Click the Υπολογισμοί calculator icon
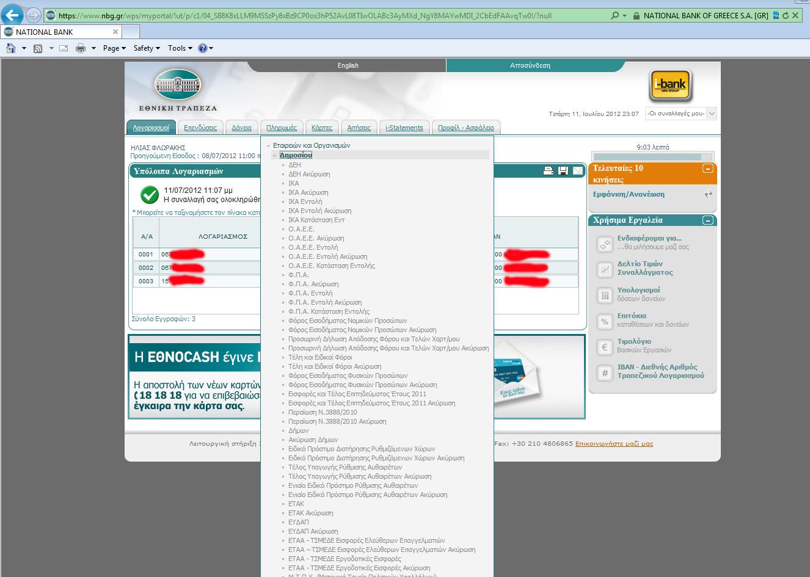The width and height of the screenshot is (810, 577). tap(605, 296)
